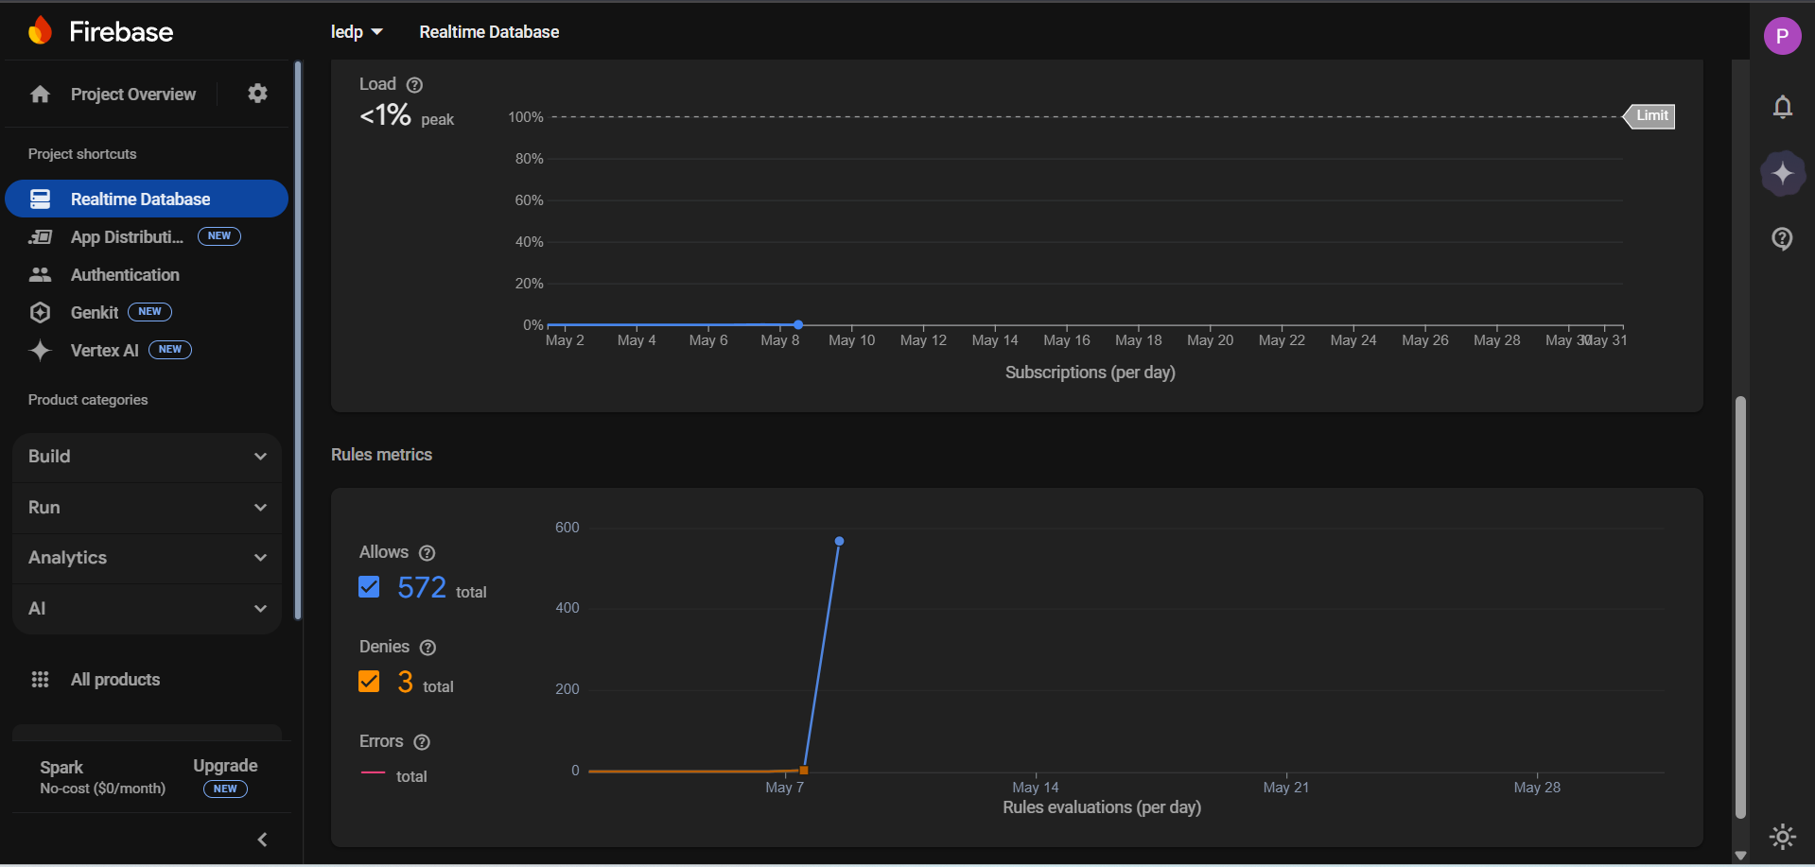Open the help question mark icon
The height and width of the screenshot is (867, 1815).
1782,238
